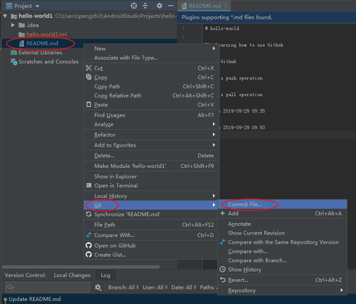
Task: Click the log search input field
Action: (x=47, y=287)
